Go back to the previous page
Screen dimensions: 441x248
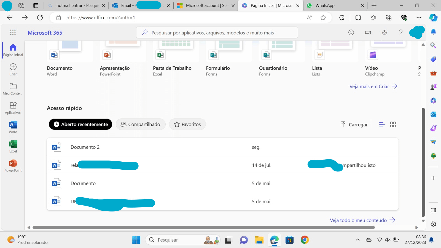(x=10, y=18)
